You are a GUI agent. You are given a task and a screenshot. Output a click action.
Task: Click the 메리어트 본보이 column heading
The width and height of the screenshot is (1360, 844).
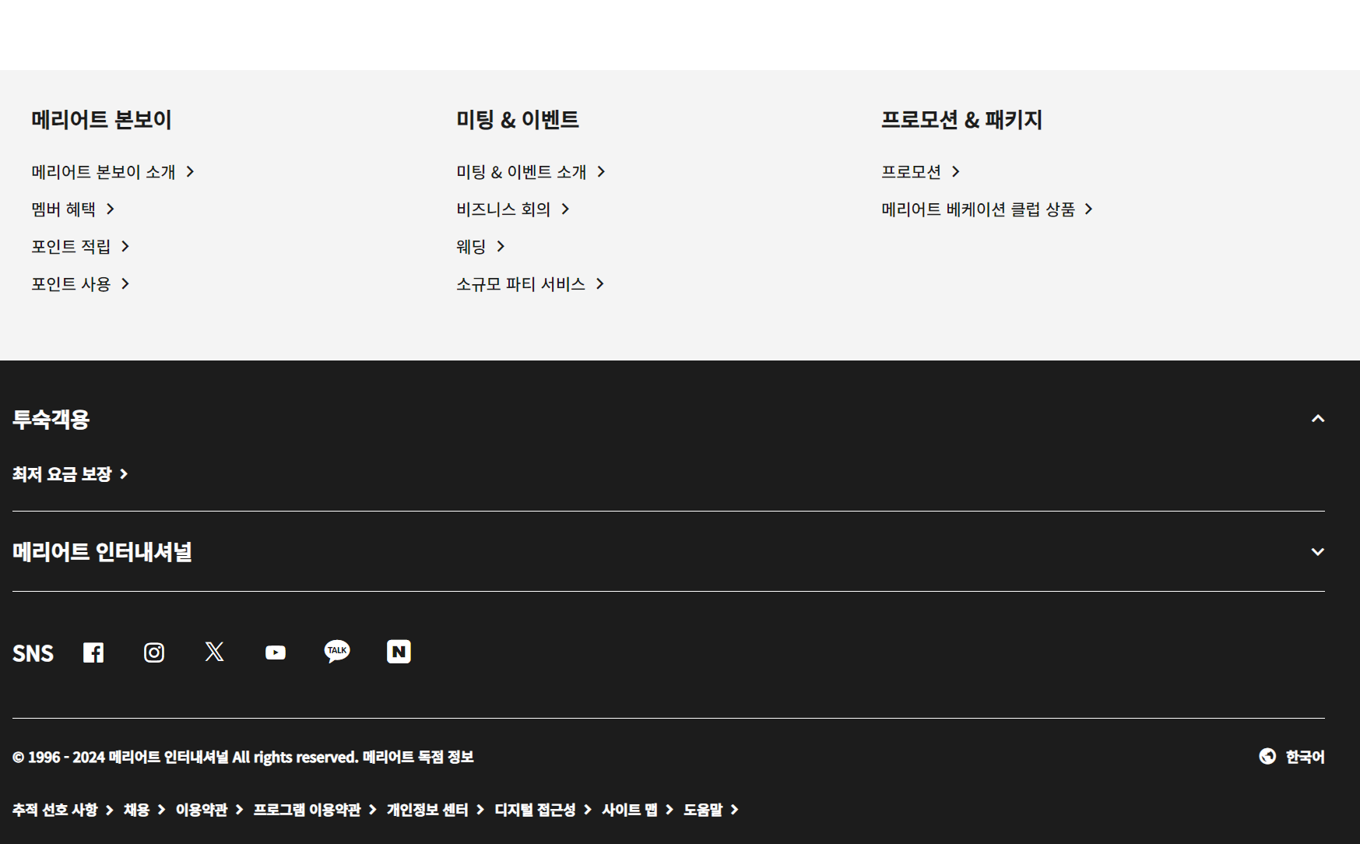tap(101, 119)
